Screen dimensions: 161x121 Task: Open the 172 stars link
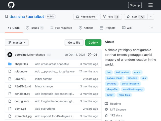(x=113, y=115)
